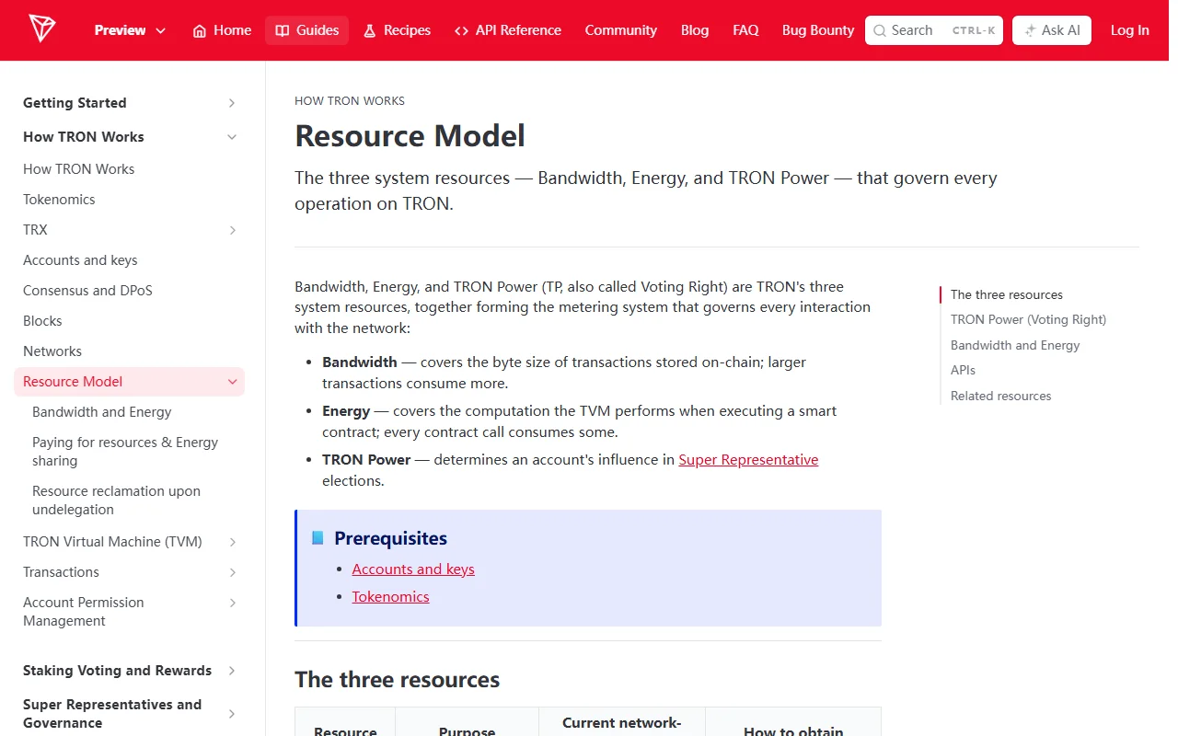Open Consensus and DPoS in sidebar

point(87,291)
